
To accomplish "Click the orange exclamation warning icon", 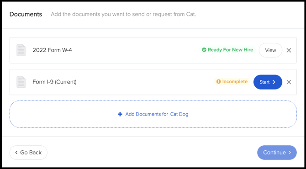I will point(219,82).
